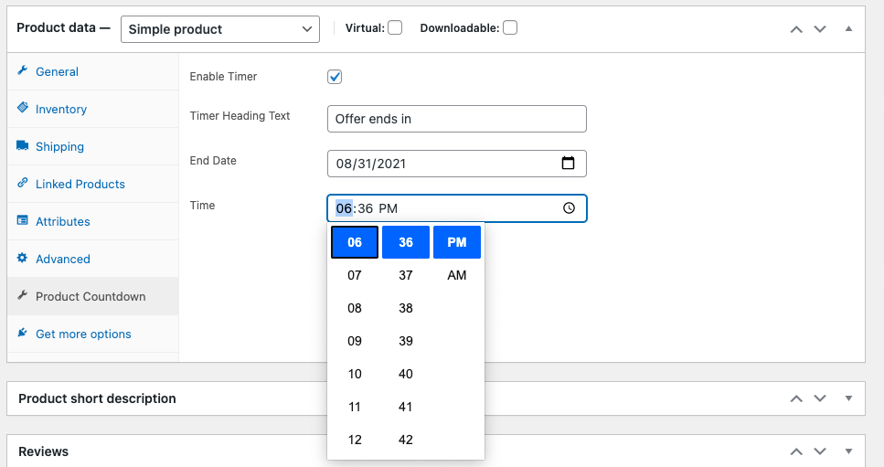
Task: Select minute 41 in time picker
Action: click(x=406, y=407)
